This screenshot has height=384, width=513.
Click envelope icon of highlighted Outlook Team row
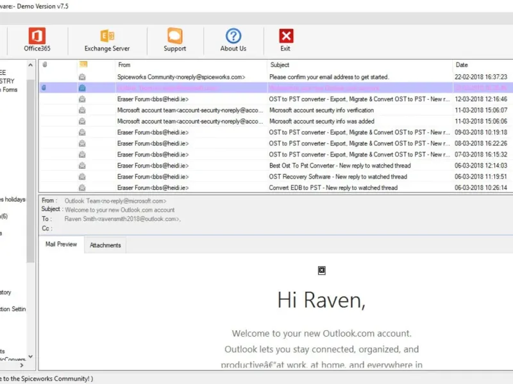(x=82, y=88)
